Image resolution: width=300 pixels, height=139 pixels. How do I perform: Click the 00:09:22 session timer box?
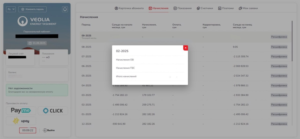coord(27,130)
